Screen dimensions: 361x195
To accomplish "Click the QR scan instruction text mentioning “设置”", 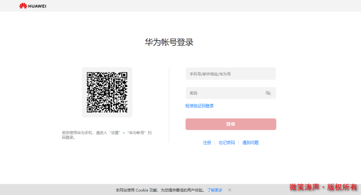I will [x=106, y=135].
